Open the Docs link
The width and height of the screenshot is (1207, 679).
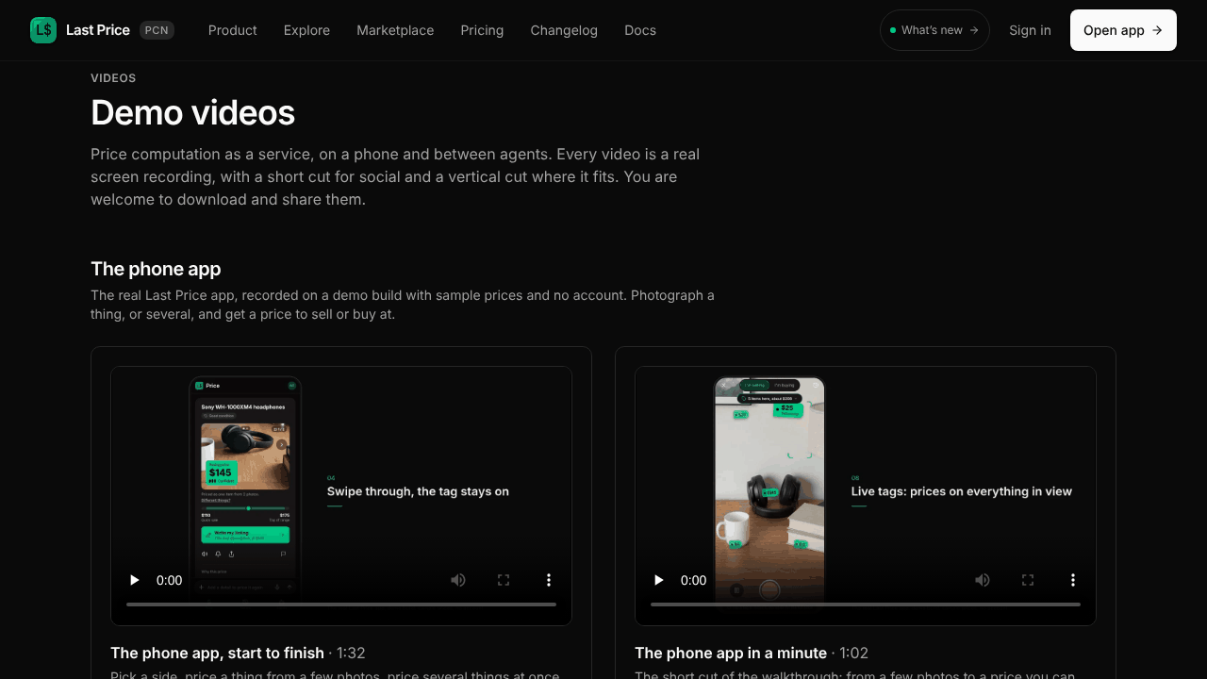click(x=640, y=30)
